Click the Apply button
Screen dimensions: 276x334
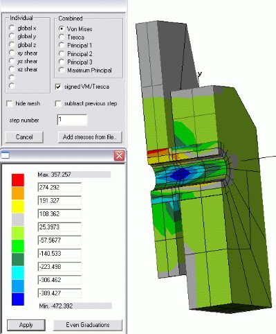pos(26,325)
